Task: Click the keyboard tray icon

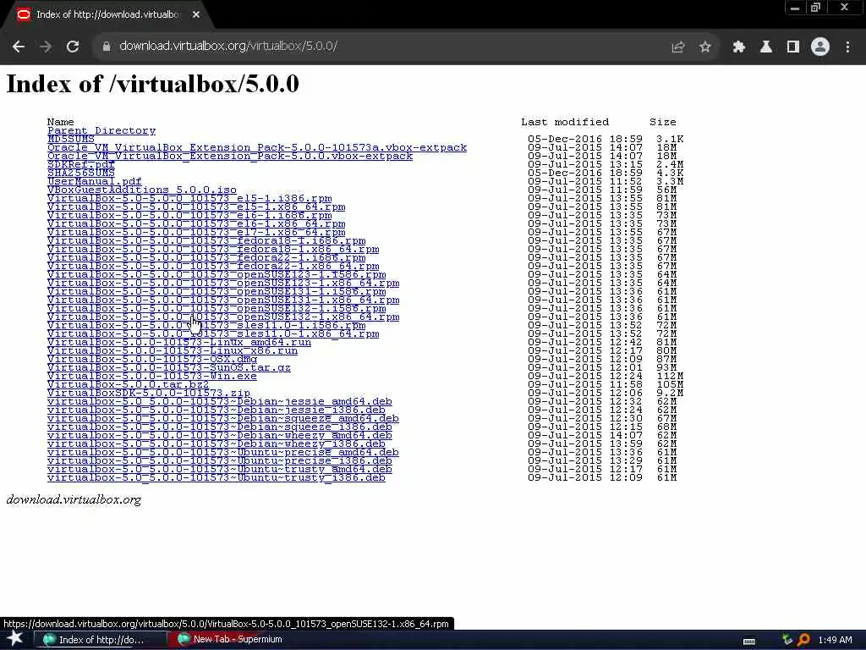Action: tap(749, 641)
